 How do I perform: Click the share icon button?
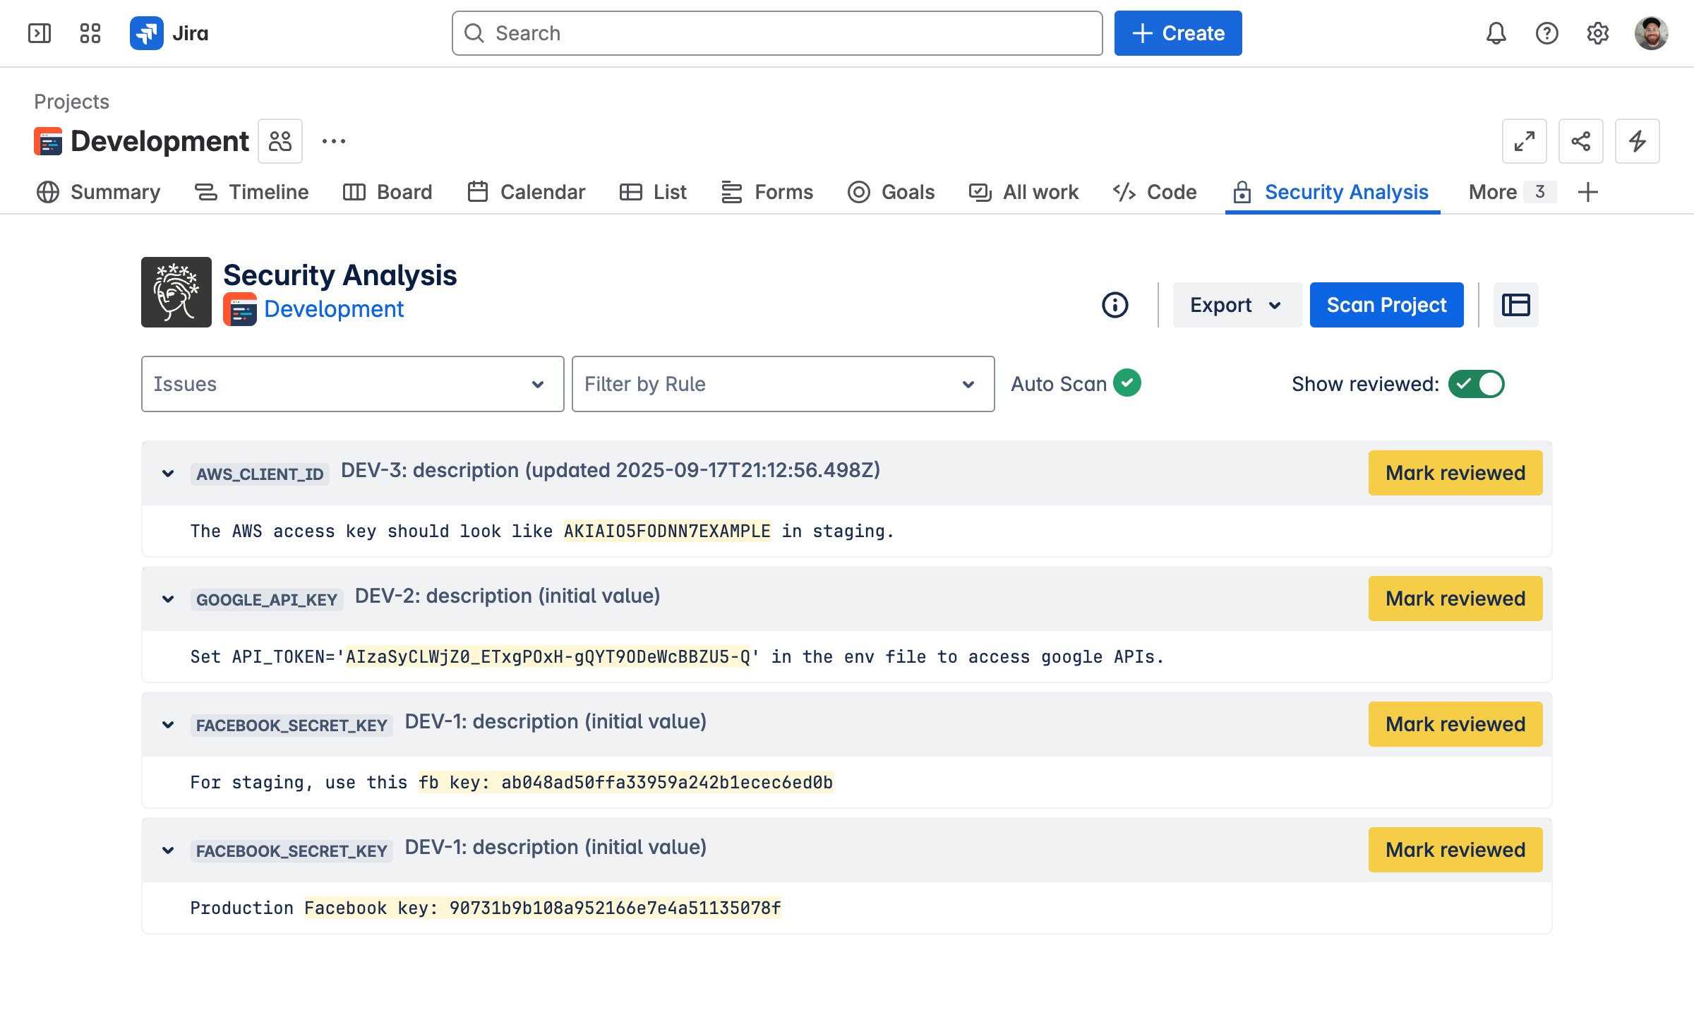(1580, 141)
